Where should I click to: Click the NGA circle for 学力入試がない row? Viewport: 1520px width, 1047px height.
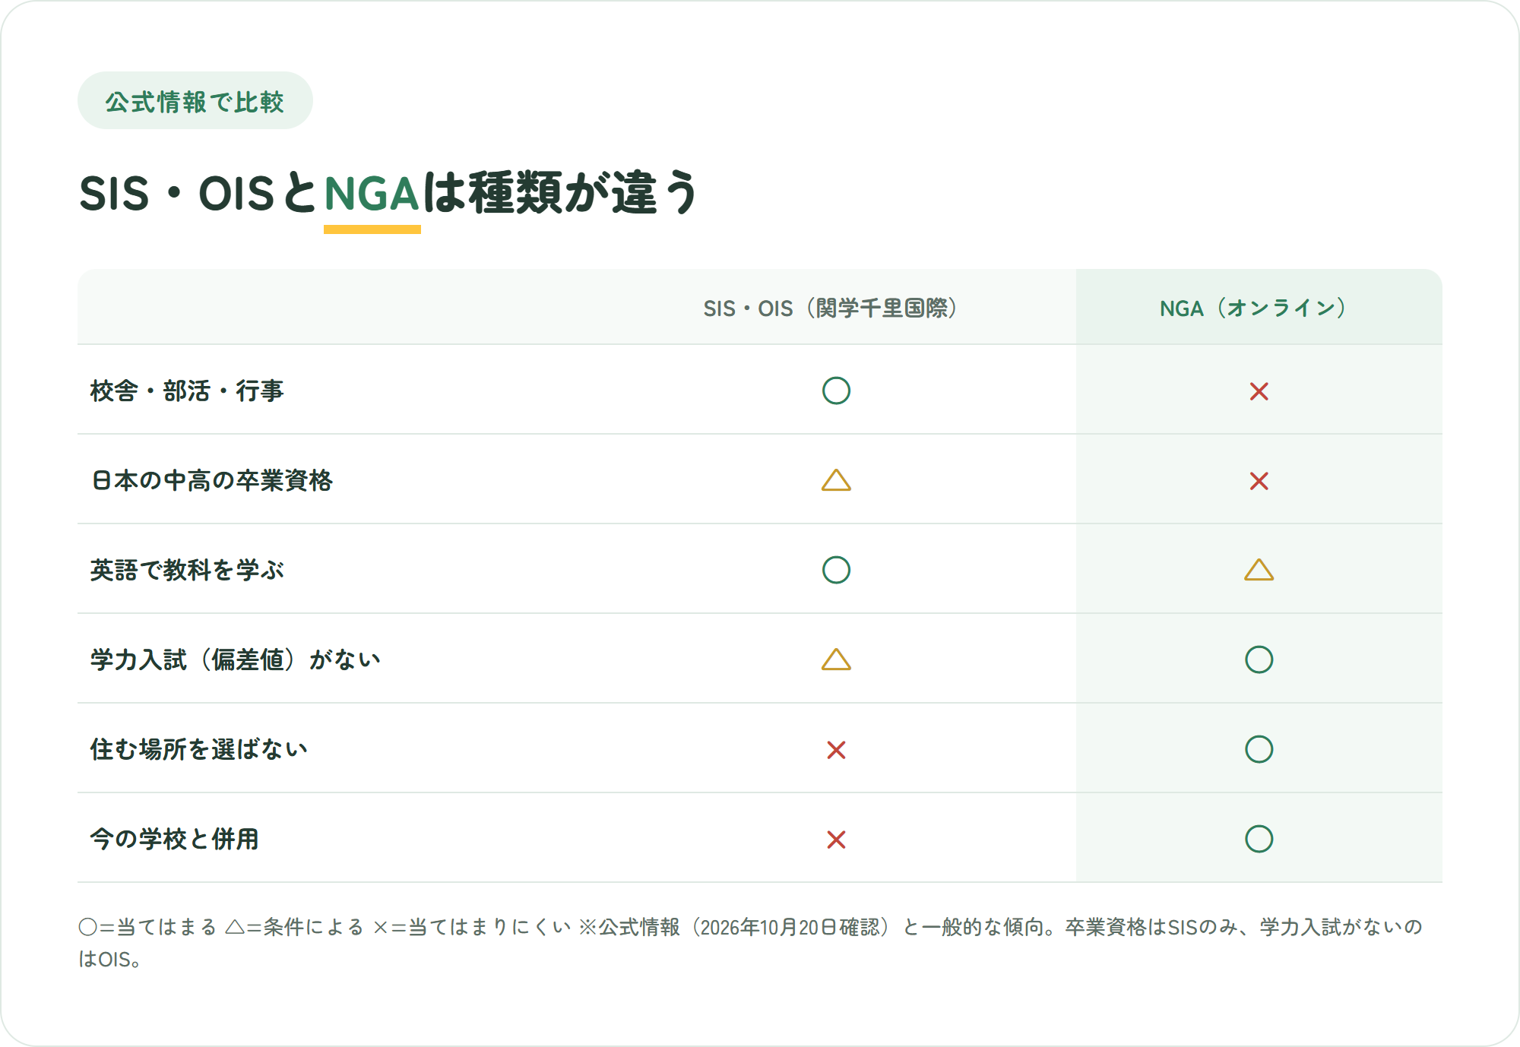[x=1259, y=660]
